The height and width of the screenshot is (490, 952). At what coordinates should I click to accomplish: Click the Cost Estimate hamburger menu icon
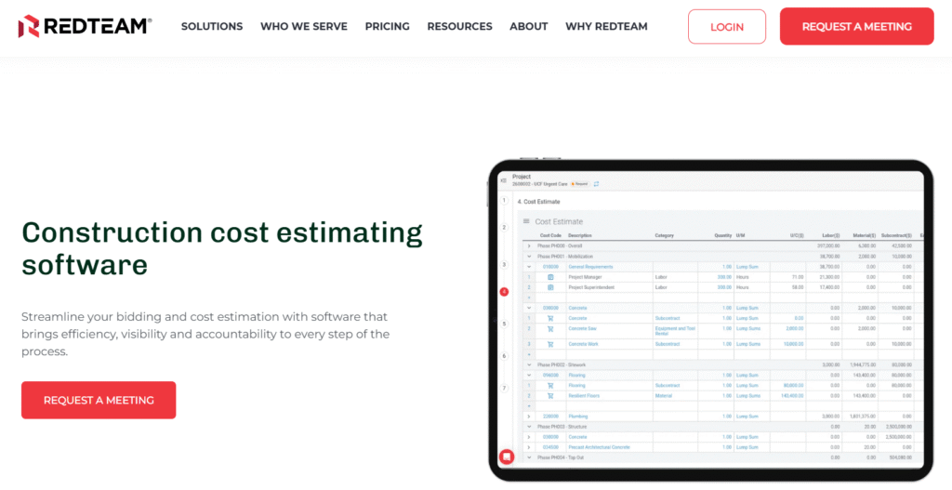(526, 221)
